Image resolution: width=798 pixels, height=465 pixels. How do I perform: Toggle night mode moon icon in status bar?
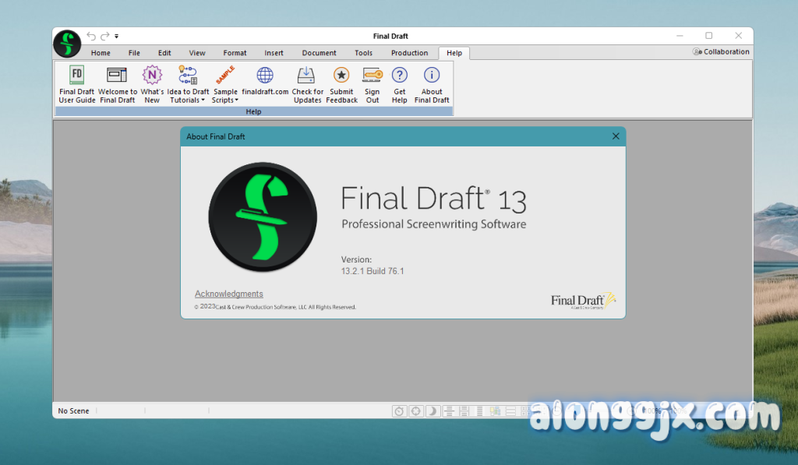tap(434, 411)
